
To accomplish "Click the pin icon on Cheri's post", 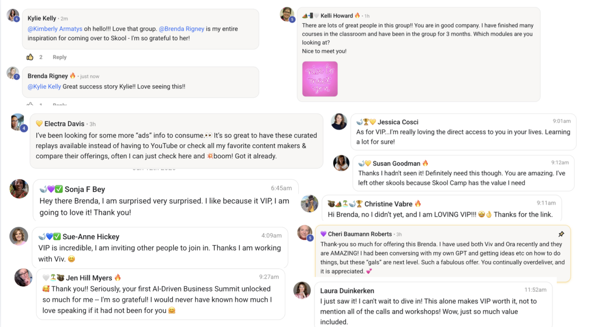I will 561,234.
